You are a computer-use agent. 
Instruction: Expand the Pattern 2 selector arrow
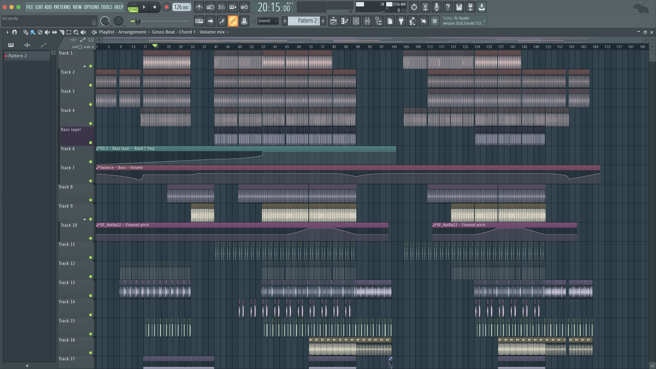coord(285,21)
